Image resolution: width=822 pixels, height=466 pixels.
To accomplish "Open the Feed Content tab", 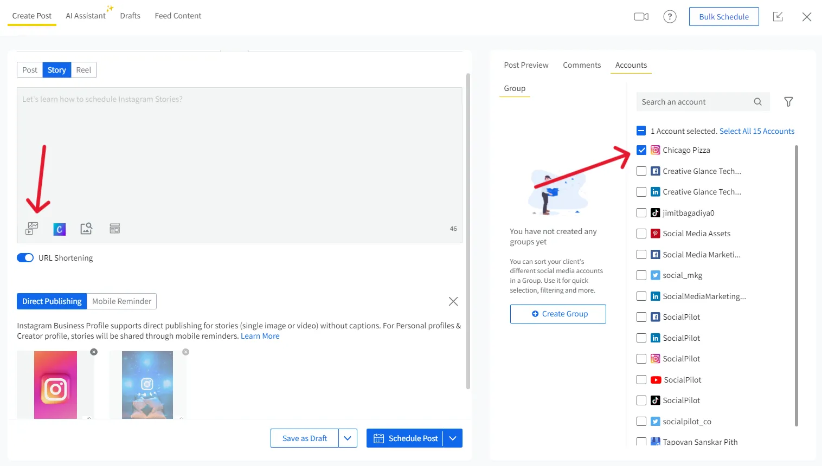I will (178, 16).
